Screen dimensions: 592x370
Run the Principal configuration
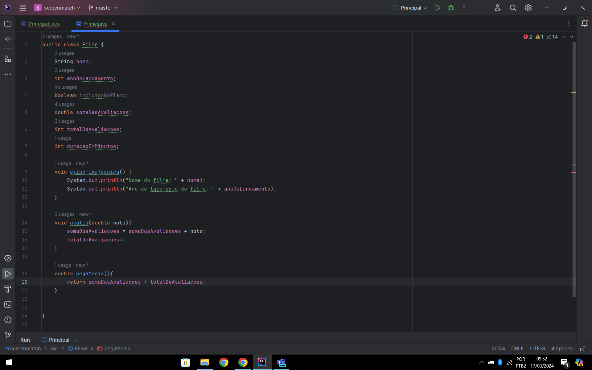point(438,8)
